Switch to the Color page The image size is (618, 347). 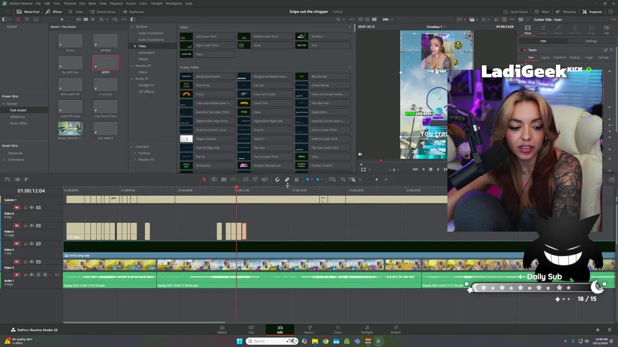[338, 330]
